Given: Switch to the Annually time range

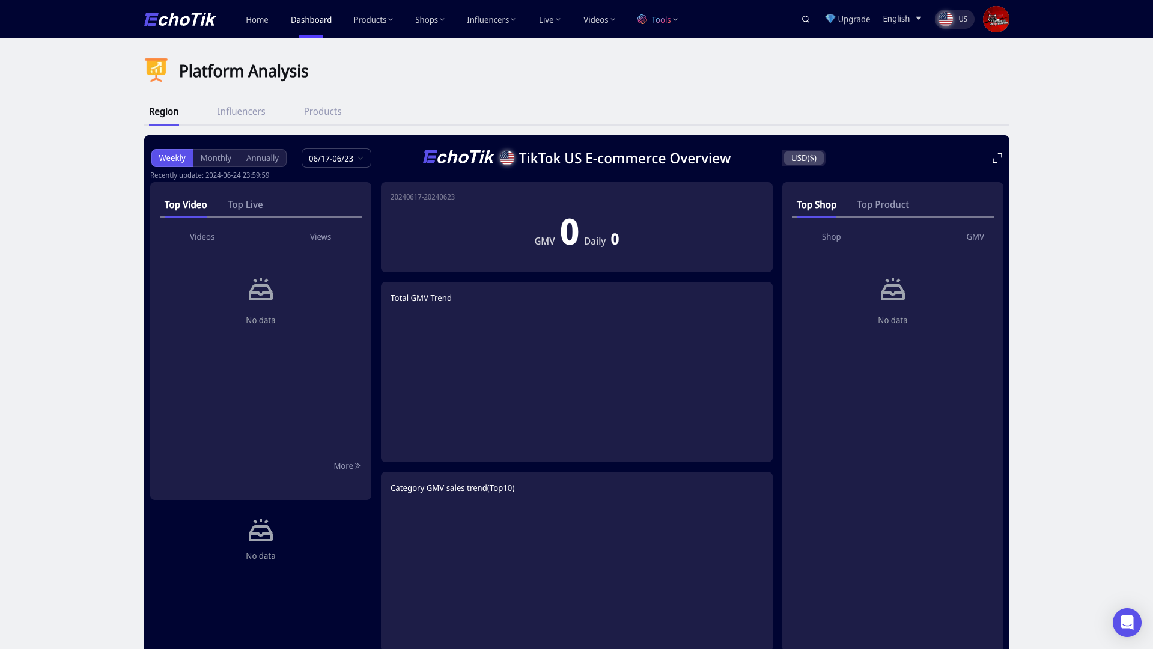Looking at the screenshot, I should pos(263,158).
